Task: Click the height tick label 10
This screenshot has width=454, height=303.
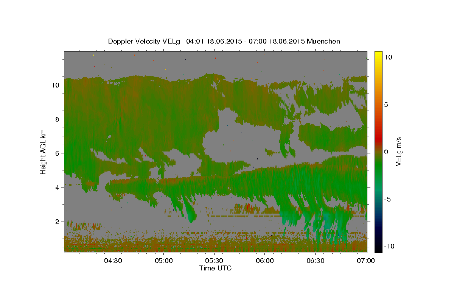Action: click(55, 85)
